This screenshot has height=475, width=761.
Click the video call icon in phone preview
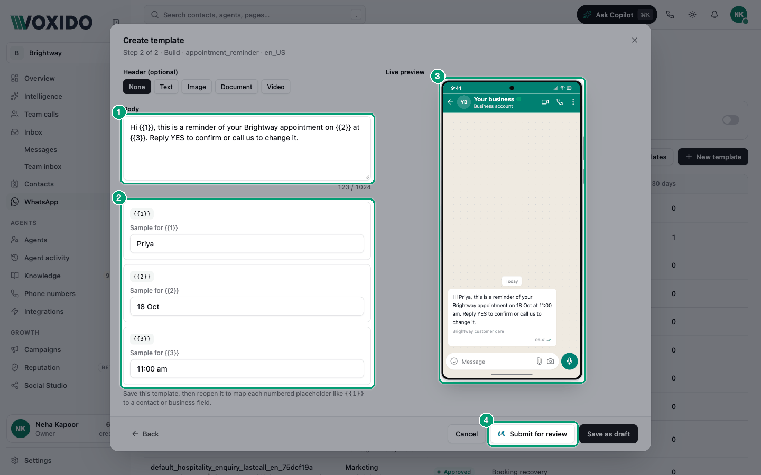pos(545,102)
